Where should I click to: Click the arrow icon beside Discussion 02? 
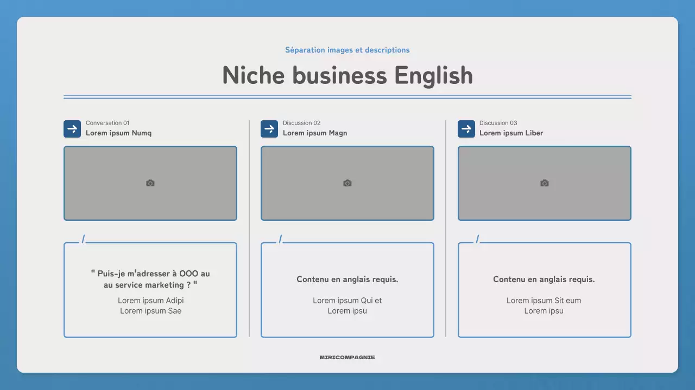[x=269, y=129]
